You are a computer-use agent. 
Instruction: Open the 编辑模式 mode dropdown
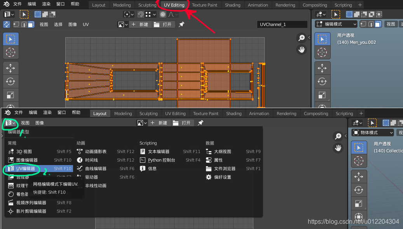337,24
